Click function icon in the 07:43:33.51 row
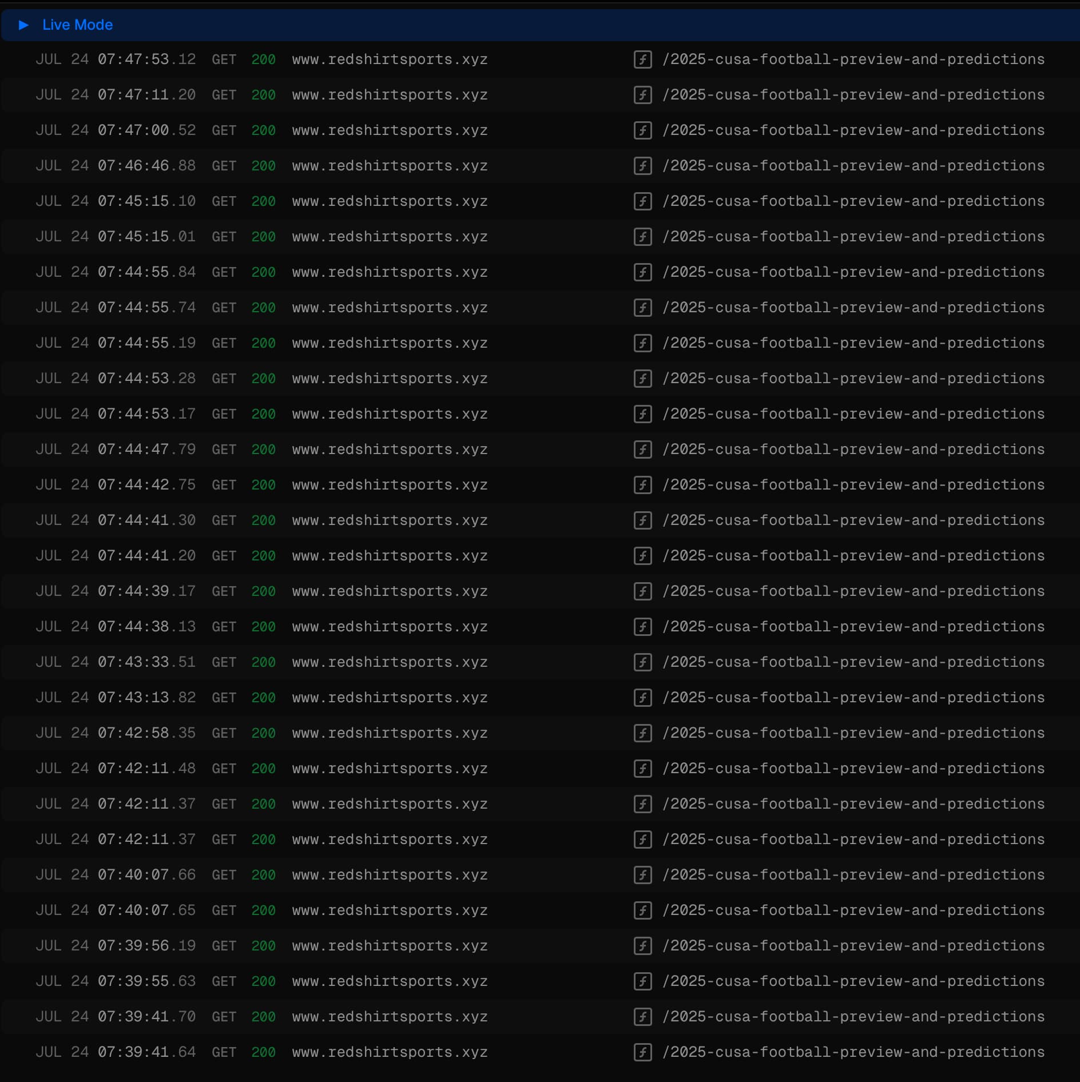The image size is (1080, 1082). (x=642, y=662)
